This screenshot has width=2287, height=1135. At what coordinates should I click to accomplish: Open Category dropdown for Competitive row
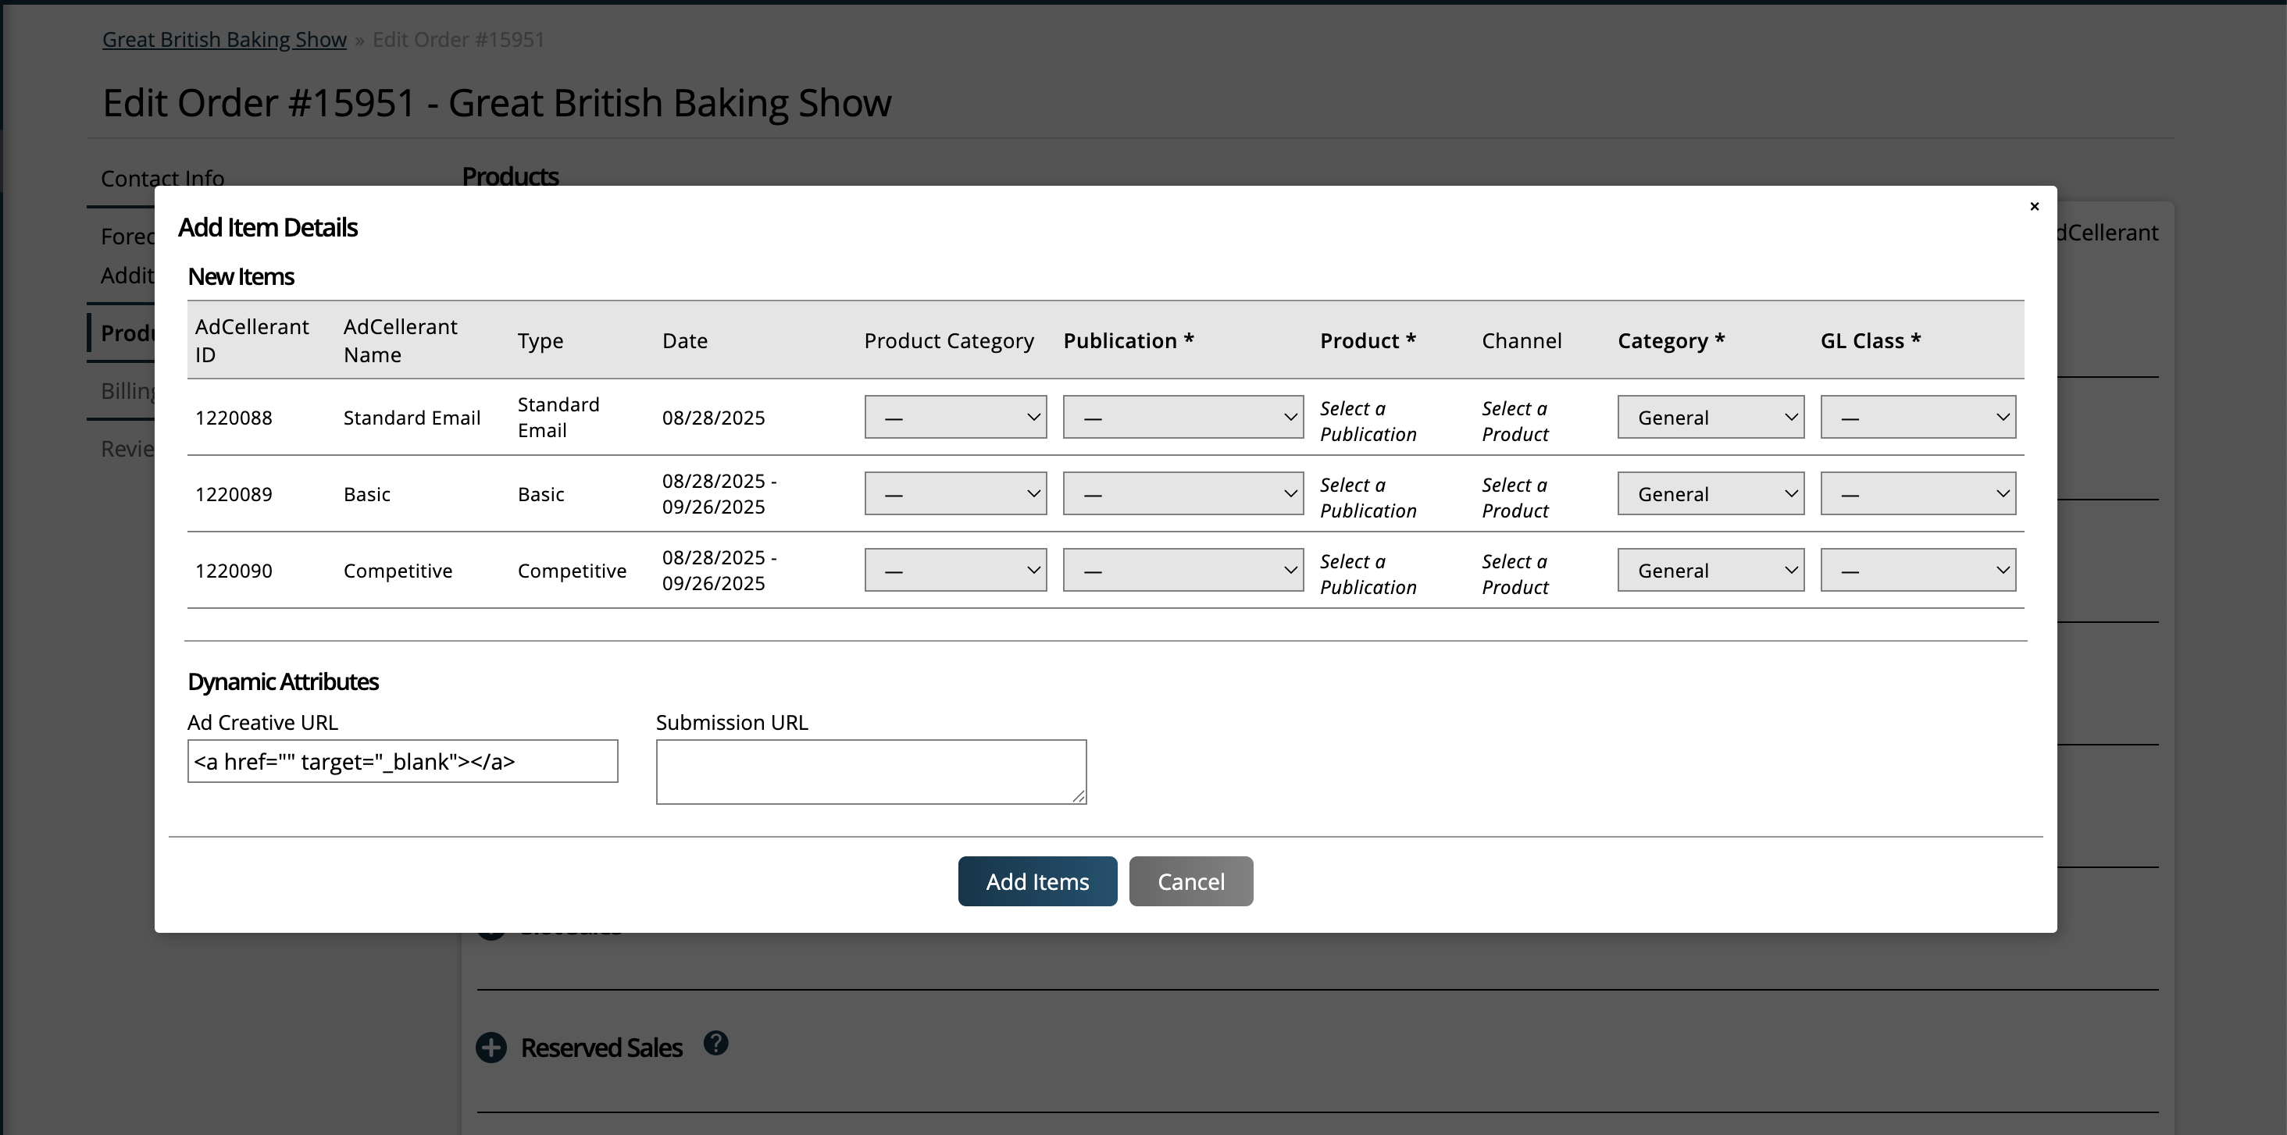click(x=1710, y=570)
